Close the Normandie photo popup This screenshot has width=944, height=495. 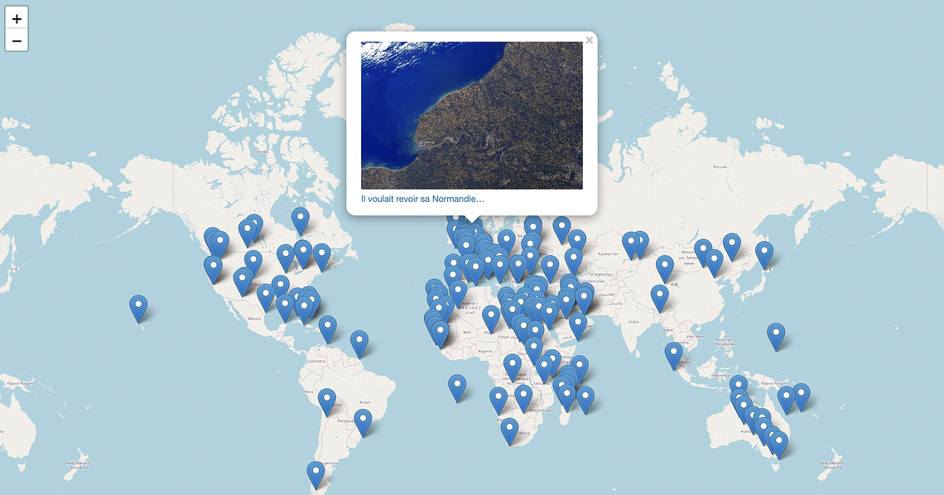589,41
